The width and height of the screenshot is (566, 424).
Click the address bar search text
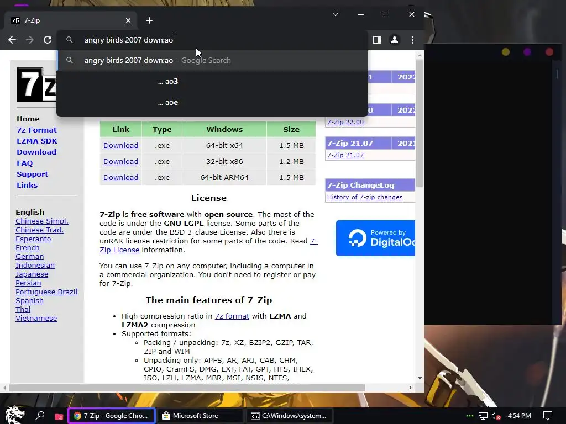coord(129,40)
